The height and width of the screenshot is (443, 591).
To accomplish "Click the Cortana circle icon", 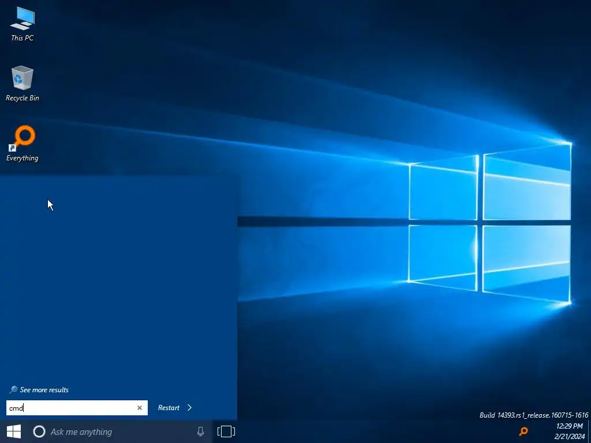I will pyautogui.click(x=39, y=431).
